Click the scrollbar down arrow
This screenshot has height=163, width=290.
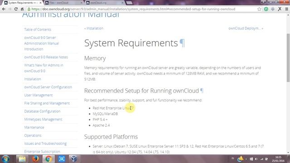[x=288, y=153]
